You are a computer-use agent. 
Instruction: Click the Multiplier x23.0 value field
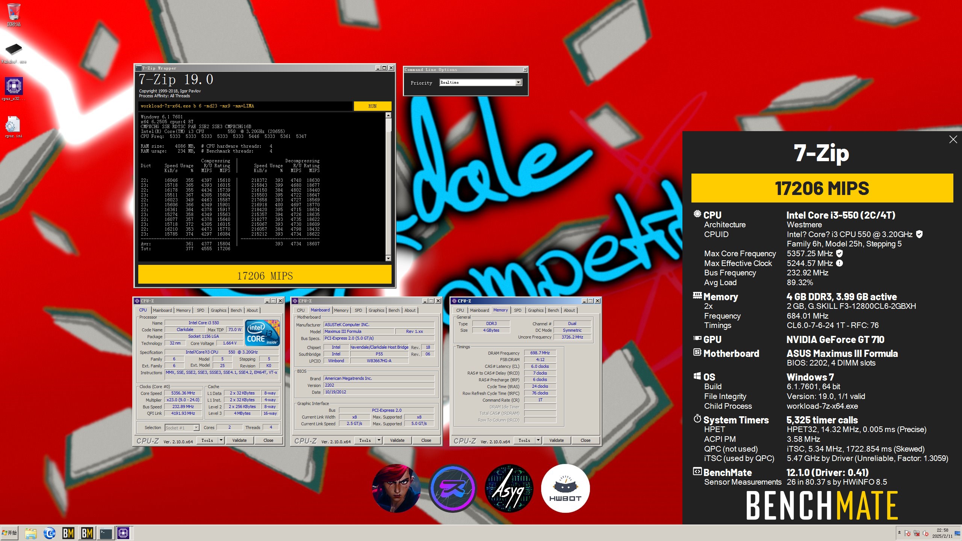click(x=183, y=400)
